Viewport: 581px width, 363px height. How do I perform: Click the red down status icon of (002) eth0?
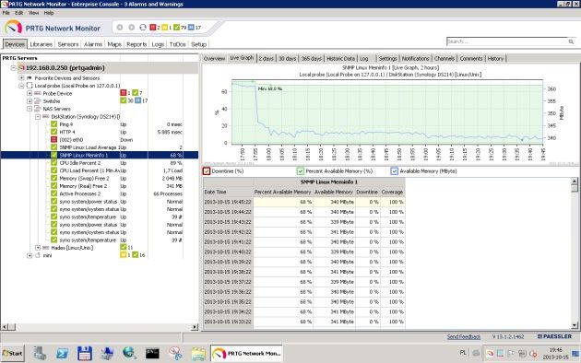coord(53,140)
